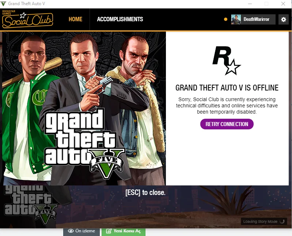The width and height of the screenshot is (292, 236).
Task: Open settings via the gear icon
Action: tap(284, 19)
